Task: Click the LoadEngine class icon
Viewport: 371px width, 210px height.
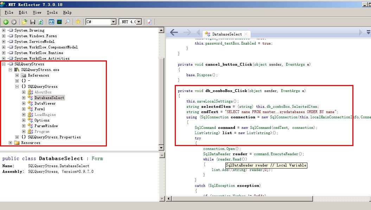Action: pyautogui.click(x=30, y=114)
